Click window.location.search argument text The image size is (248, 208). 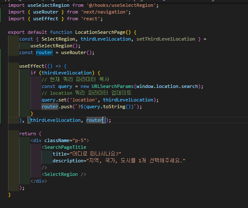(x=167, y=87)
